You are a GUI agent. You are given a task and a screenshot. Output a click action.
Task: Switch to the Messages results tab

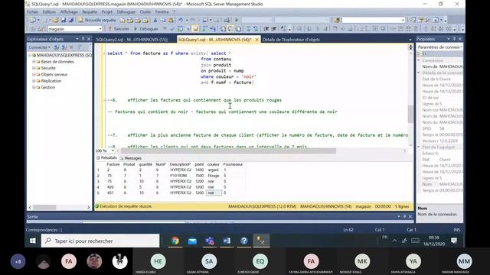131,158
